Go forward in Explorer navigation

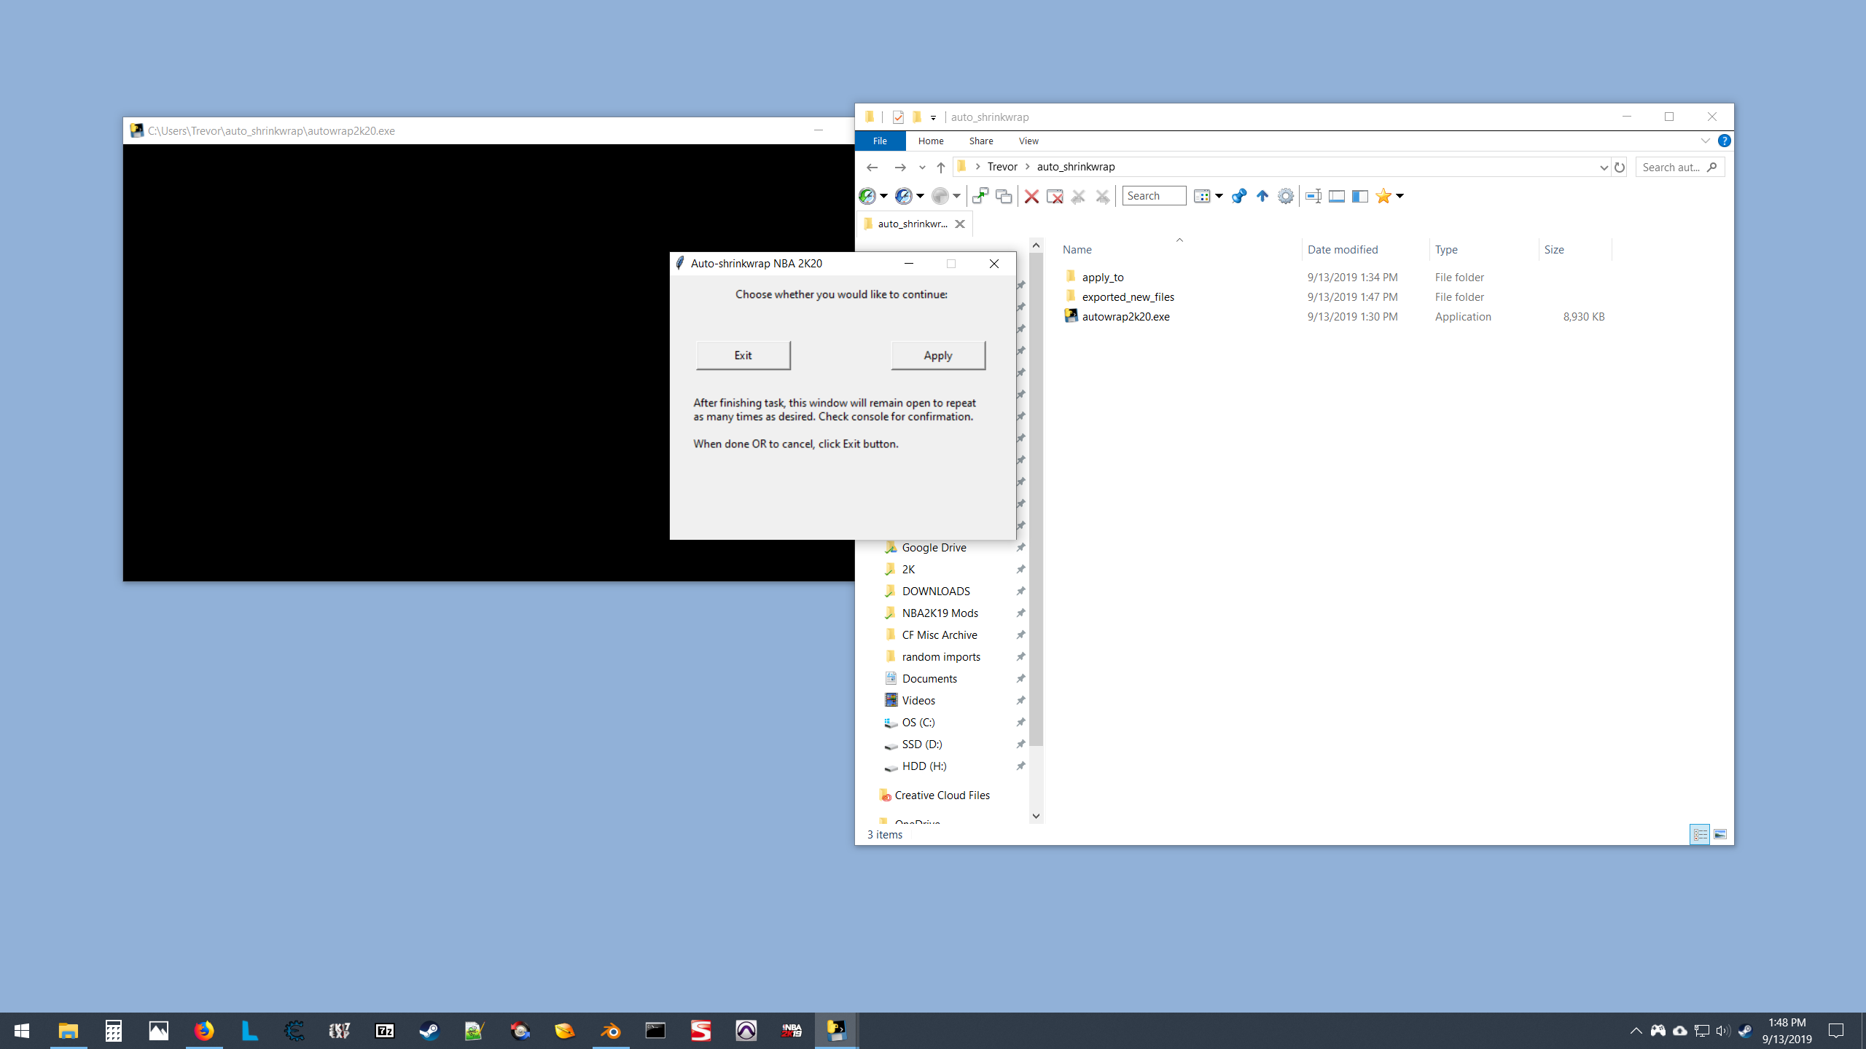(900, 167)
